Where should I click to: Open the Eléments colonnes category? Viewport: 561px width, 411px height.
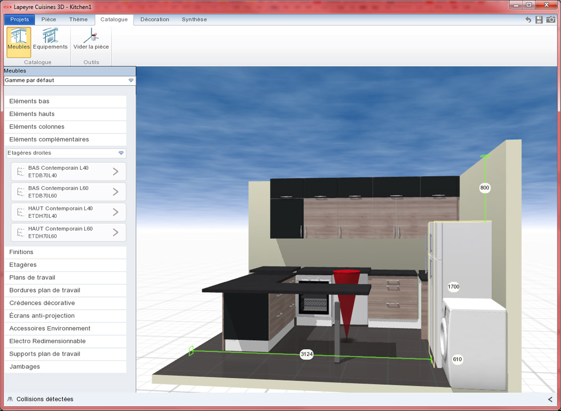(x=66, y=127)
